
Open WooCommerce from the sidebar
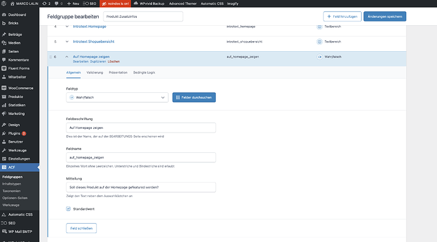[20, 88]
